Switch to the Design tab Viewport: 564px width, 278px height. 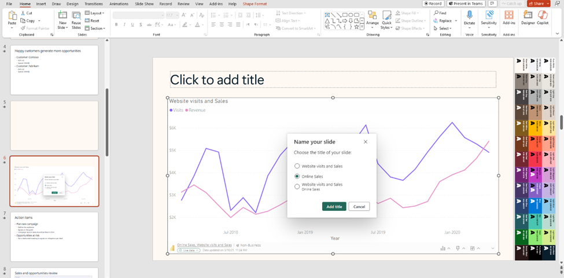(x=72, y=3)
